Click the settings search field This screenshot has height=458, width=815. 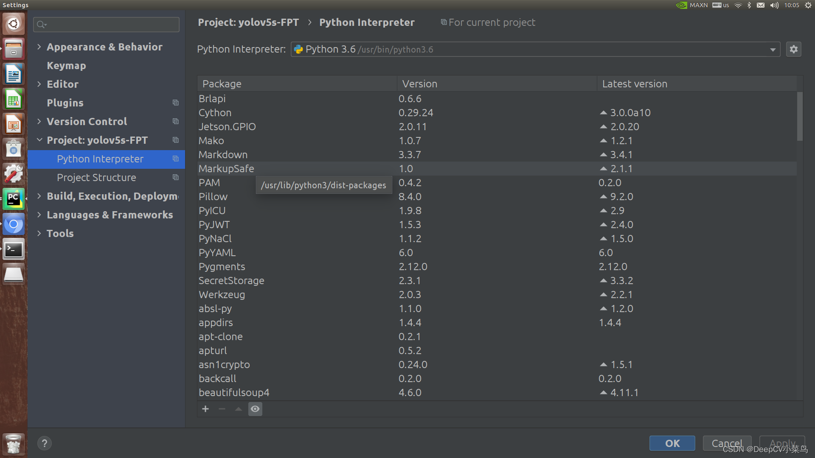106,25
